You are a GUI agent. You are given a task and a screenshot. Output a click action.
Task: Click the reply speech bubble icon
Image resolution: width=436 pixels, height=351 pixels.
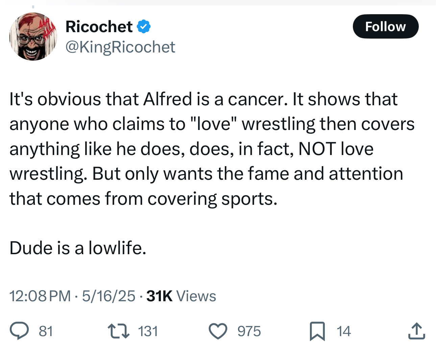pos(19,331)
